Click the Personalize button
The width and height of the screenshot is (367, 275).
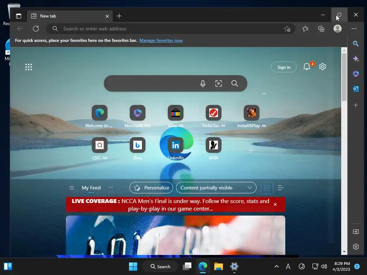(x=151, y=188)
